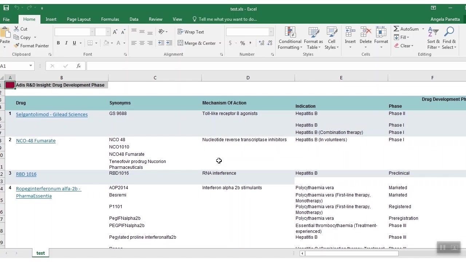Open the Font dialog launcher
Image resolution: width=466 pixels, height=262 pixels.
125,54
